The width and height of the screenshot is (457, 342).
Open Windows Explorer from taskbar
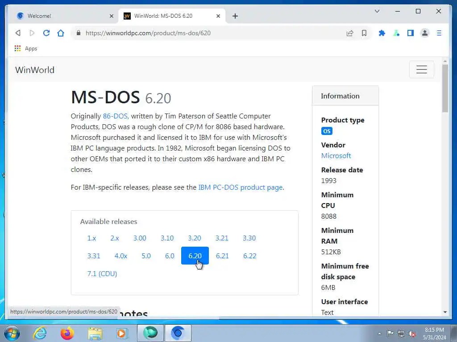pyautogui.click(x=95, y=333)
